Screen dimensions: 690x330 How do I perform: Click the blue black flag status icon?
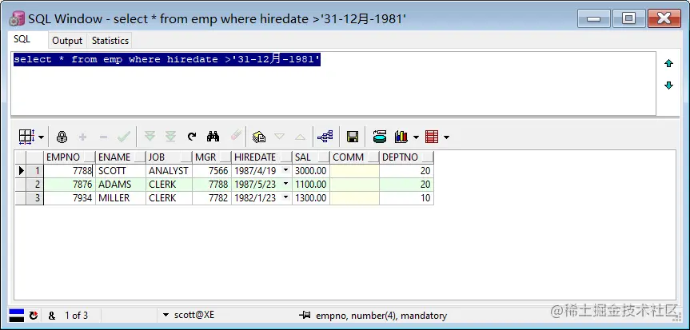[x=17, y=315]
